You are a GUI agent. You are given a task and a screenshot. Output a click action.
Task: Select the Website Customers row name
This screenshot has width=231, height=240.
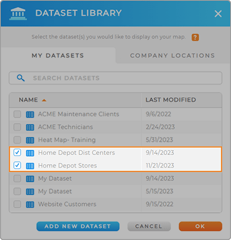[67, 204]
